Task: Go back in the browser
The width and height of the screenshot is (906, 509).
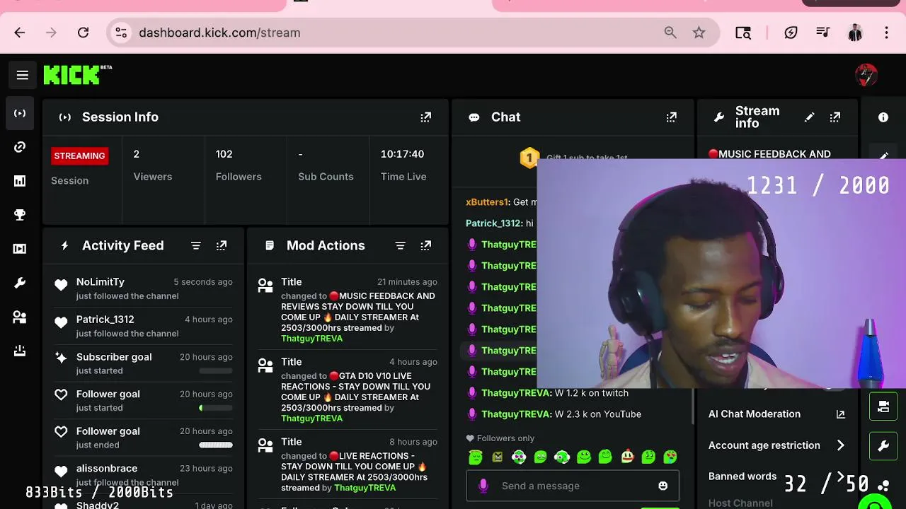Action: [20, 33]
